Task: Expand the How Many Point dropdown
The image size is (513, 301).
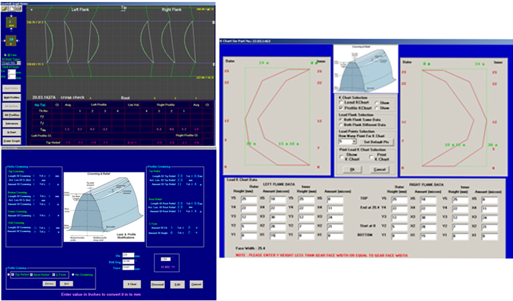Action: tap(346, 142)
